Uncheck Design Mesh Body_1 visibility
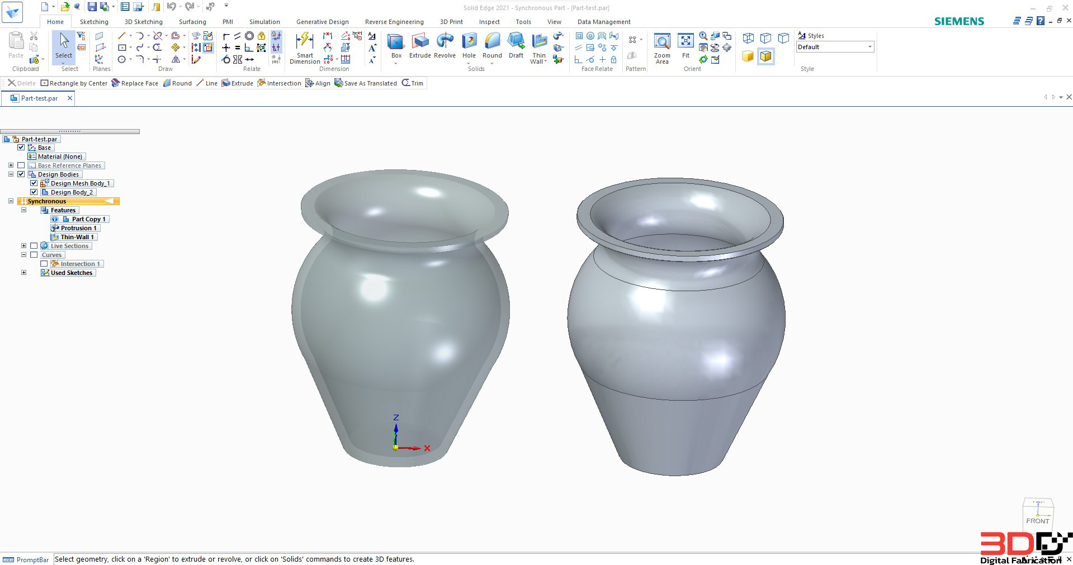This screenshot has width=1073, height=565. click(x=34, y=183)
